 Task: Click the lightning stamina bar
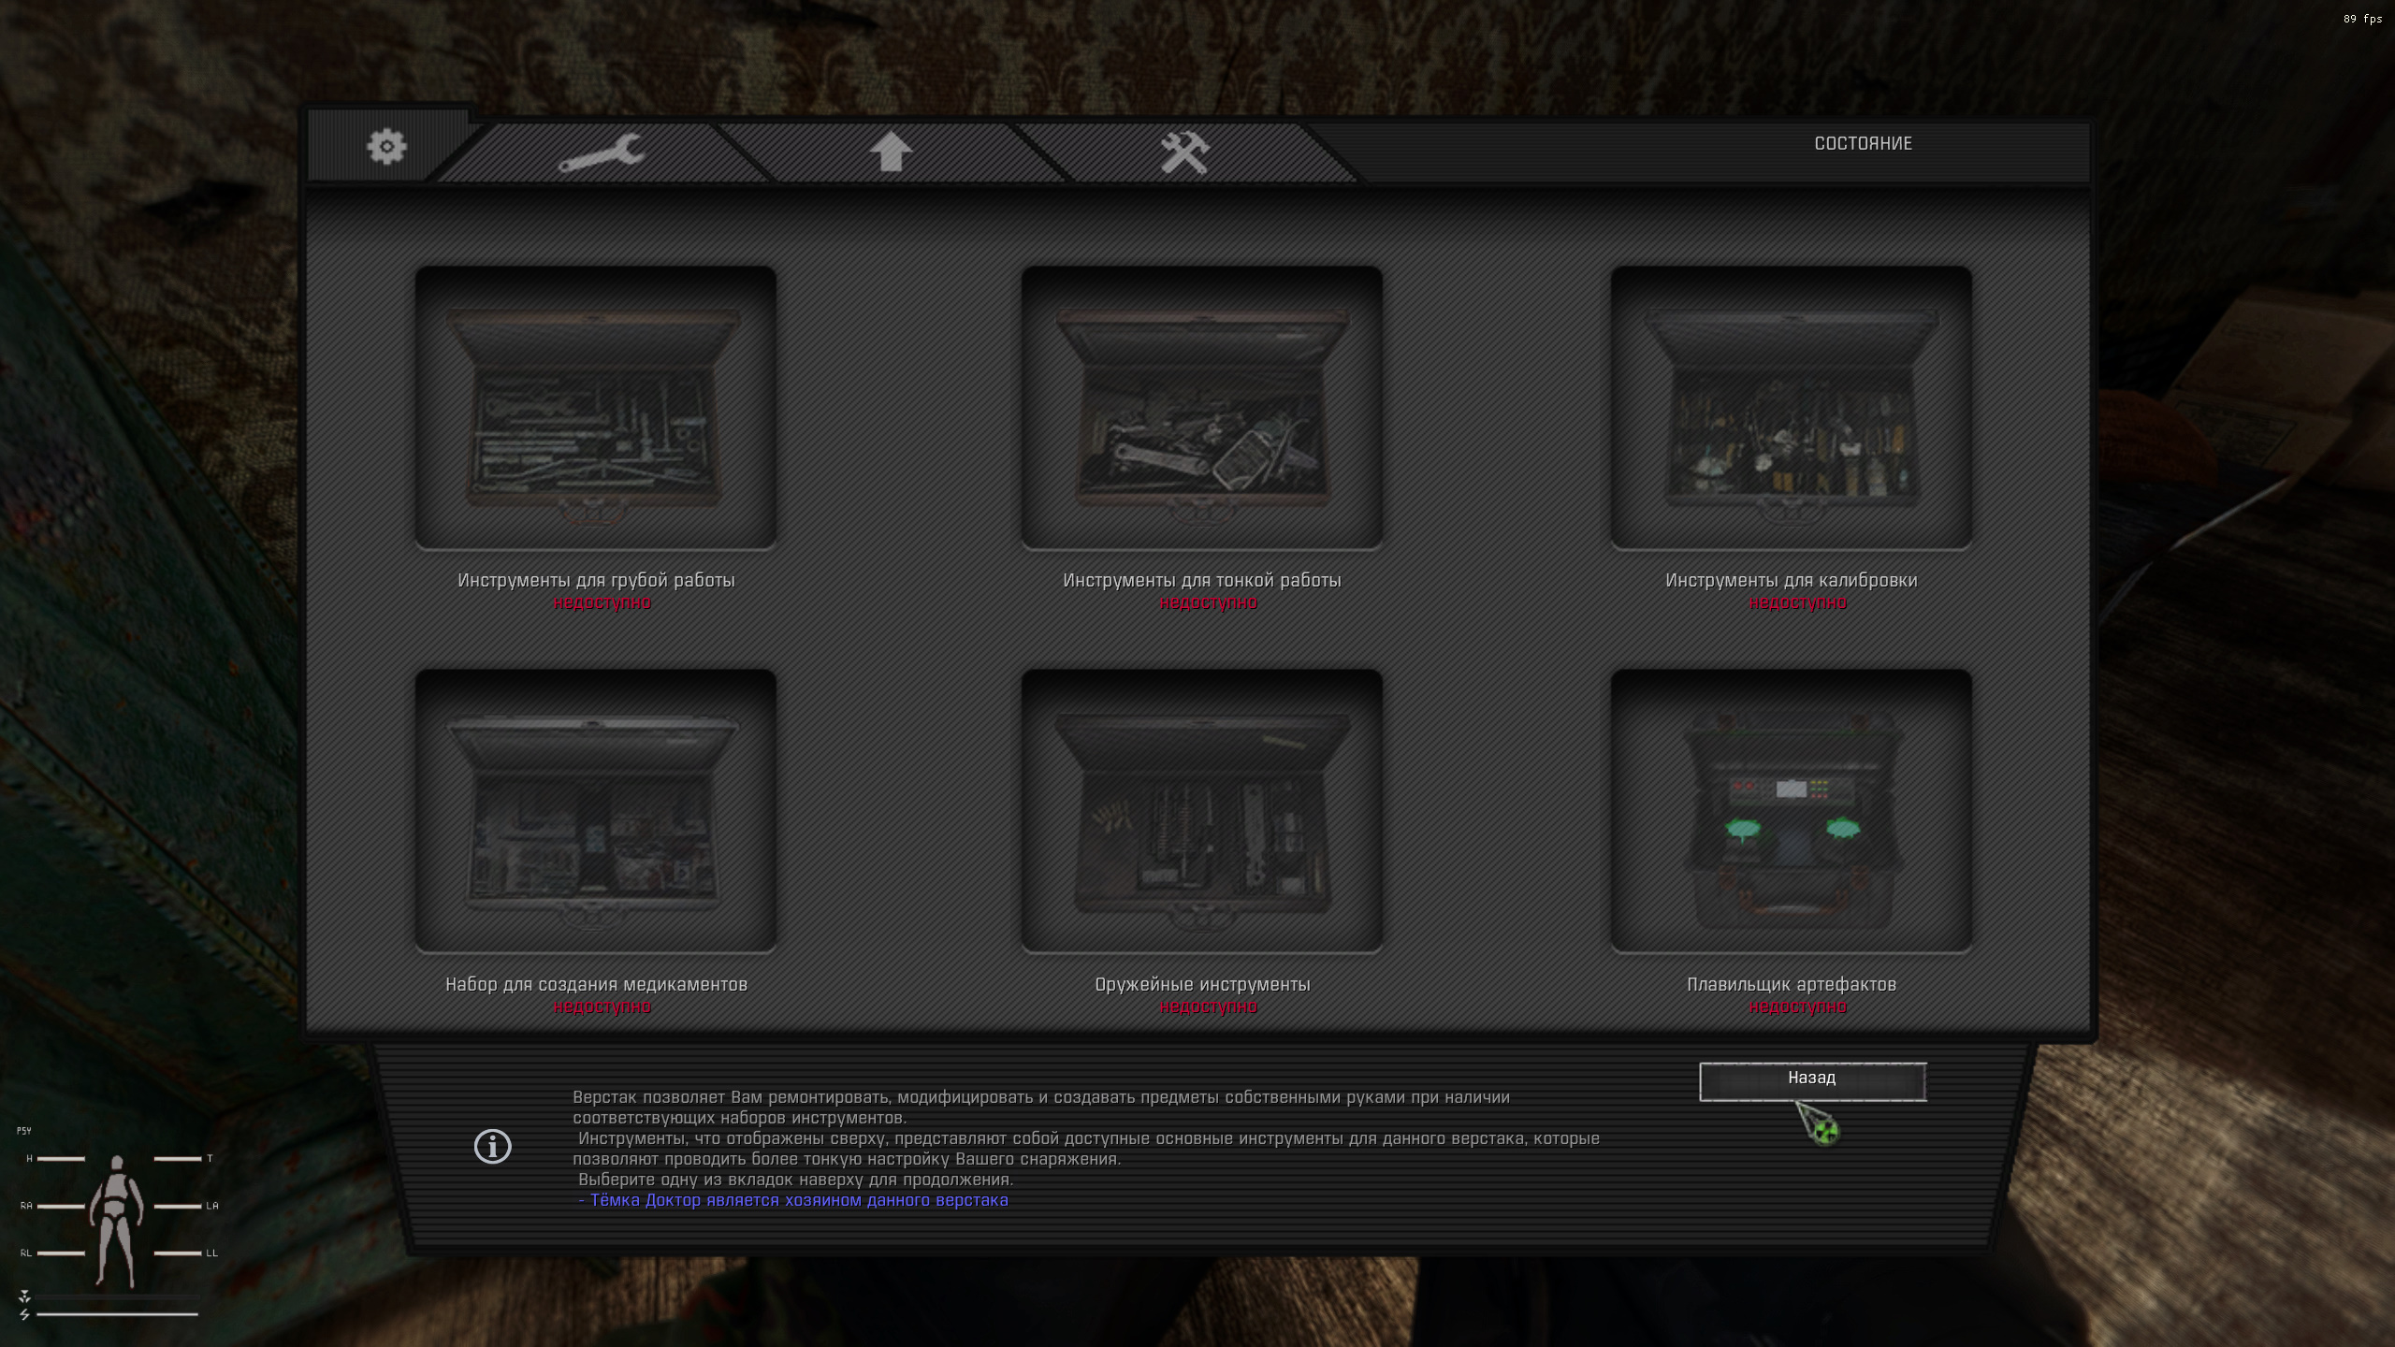tap(116, 1314)
